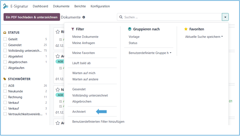
Task: Click the funnel icon beside Filter
Action: tap(73, 29)
